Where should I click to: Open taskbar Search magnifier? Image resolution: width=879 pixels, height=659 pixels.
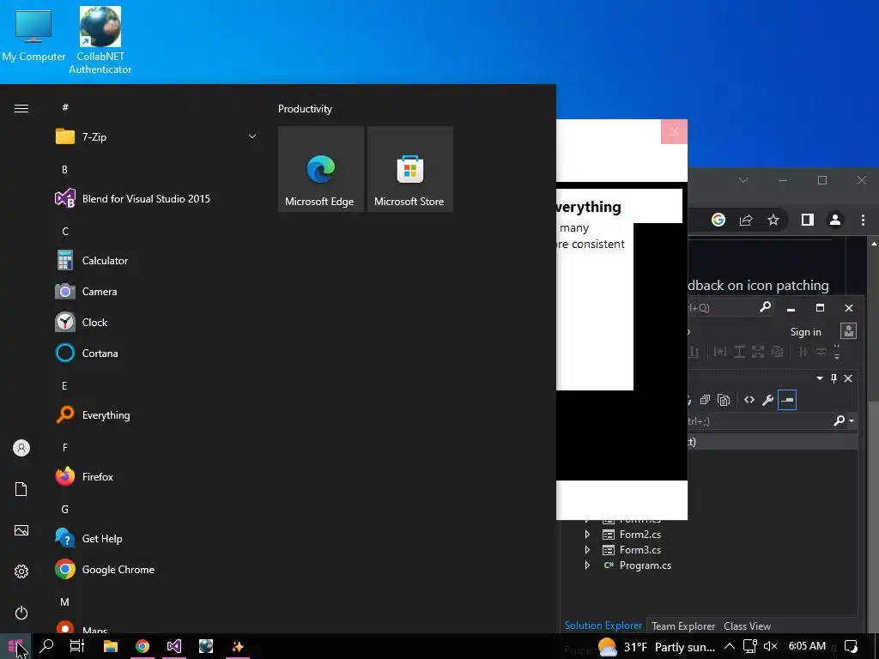(x=47, y=647)
